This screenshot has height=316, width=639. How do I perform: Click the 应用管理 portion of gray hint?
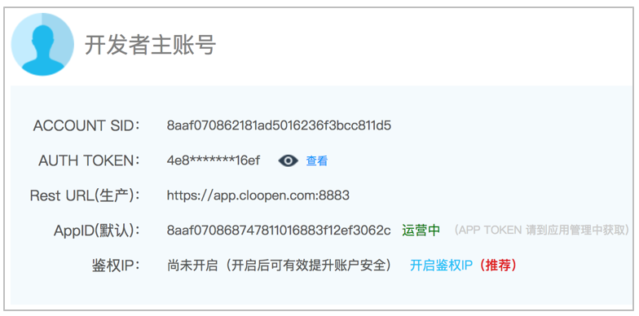pyautogui.click(x=567, y=230)
